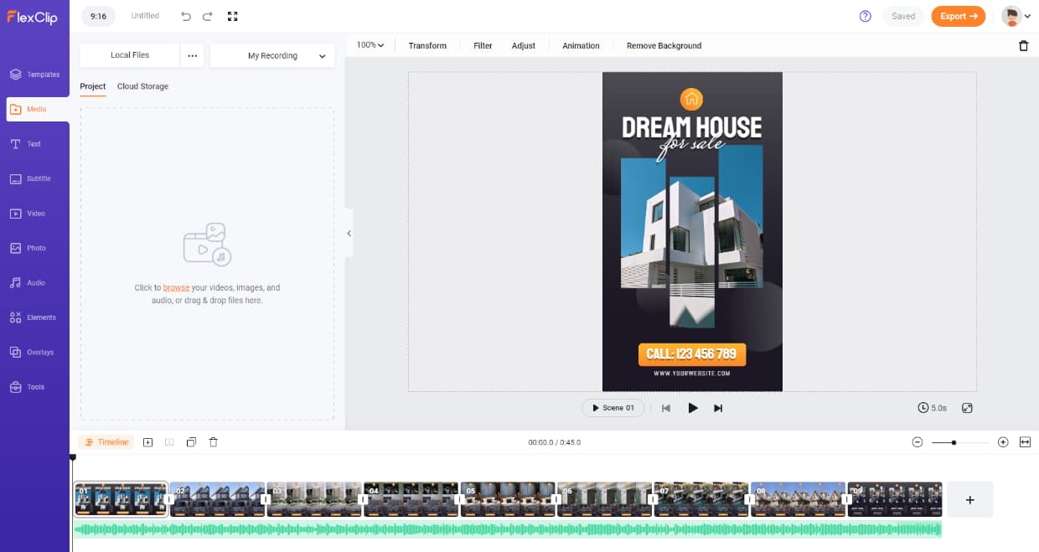Fit timeline to window width

(x=1025, y=442)
